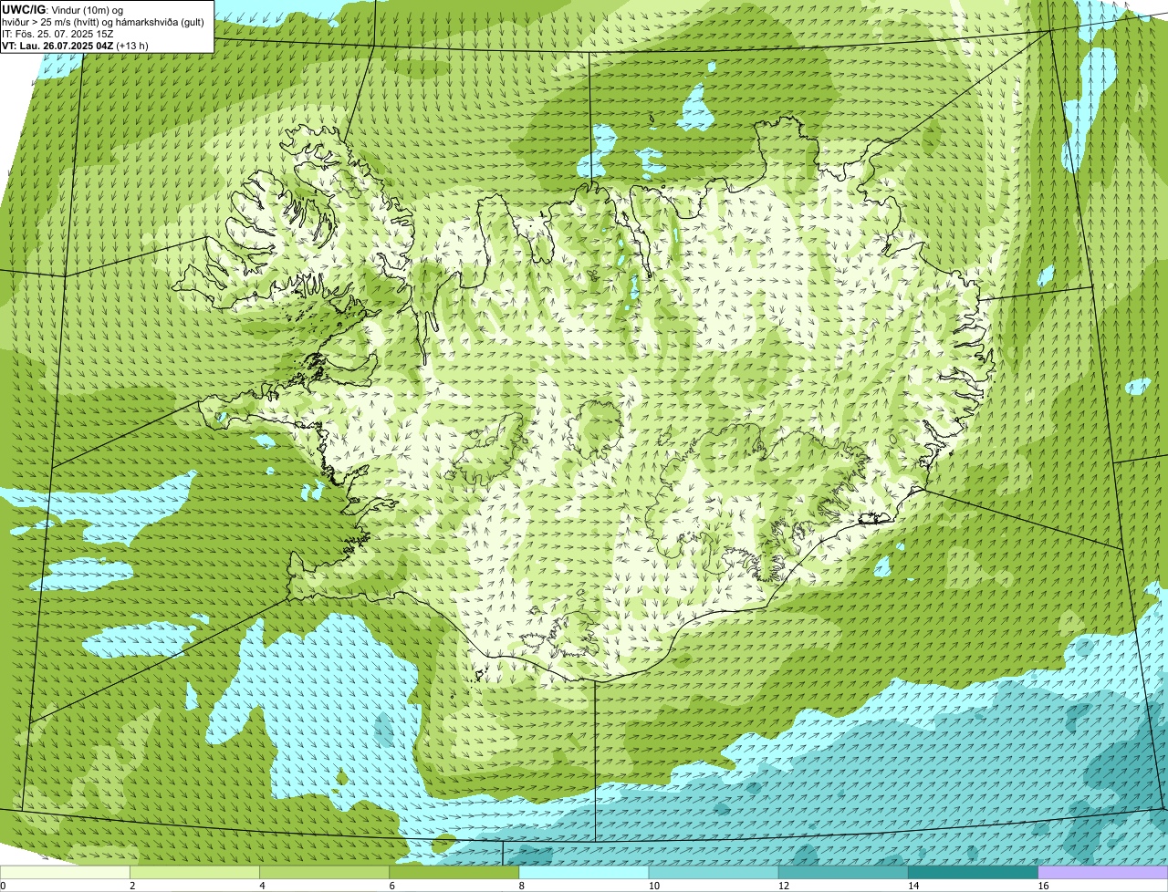This screenshot has height=892, width=1168.
Task: Click the 12–14 m/s teal legend segment
Action: pyautogui.click(x=843, y=872)
